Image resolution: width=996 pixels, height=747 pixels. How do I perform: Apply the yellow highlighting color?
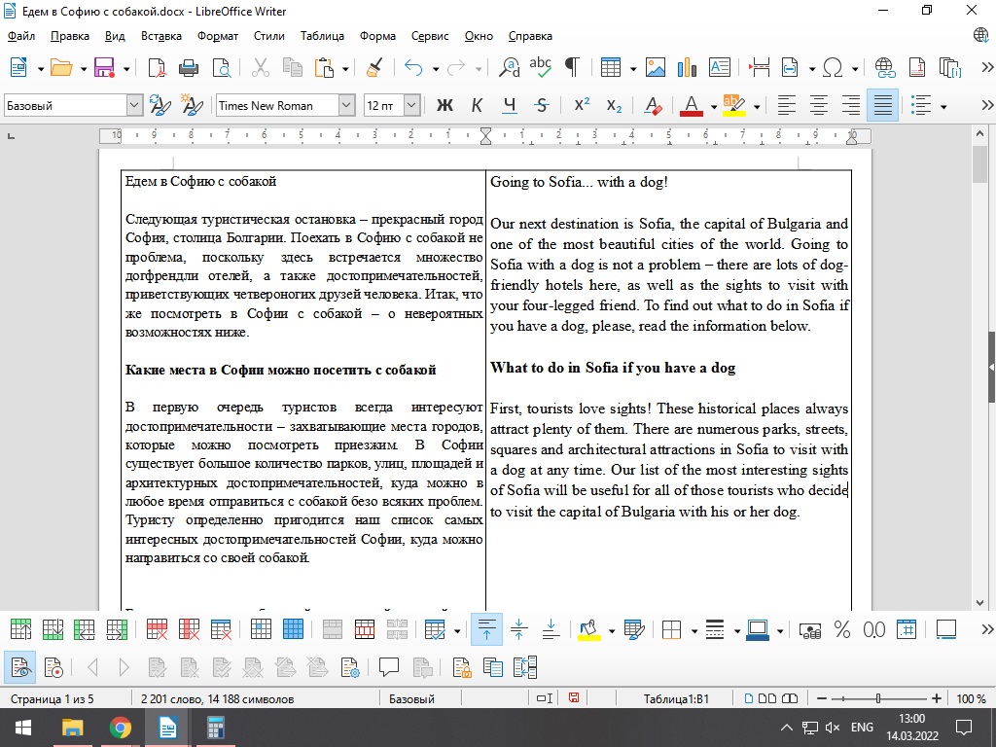734,105
